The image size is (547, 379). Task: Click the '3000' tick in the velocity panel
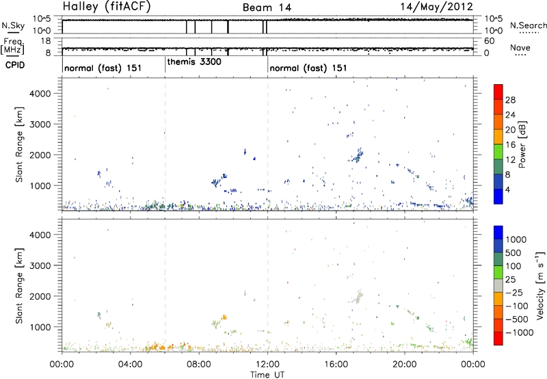coord(40,265)
